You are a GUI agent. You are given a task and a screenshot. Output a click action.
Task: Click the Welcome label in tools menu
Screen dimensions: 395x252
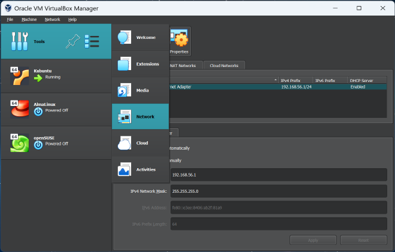pos(146,38)
